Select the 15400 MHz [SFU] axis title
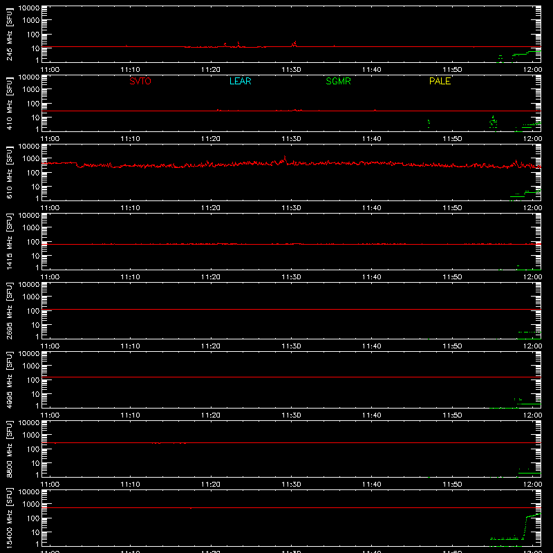Viewport: 553px width, 553px height. click(10, 518)
